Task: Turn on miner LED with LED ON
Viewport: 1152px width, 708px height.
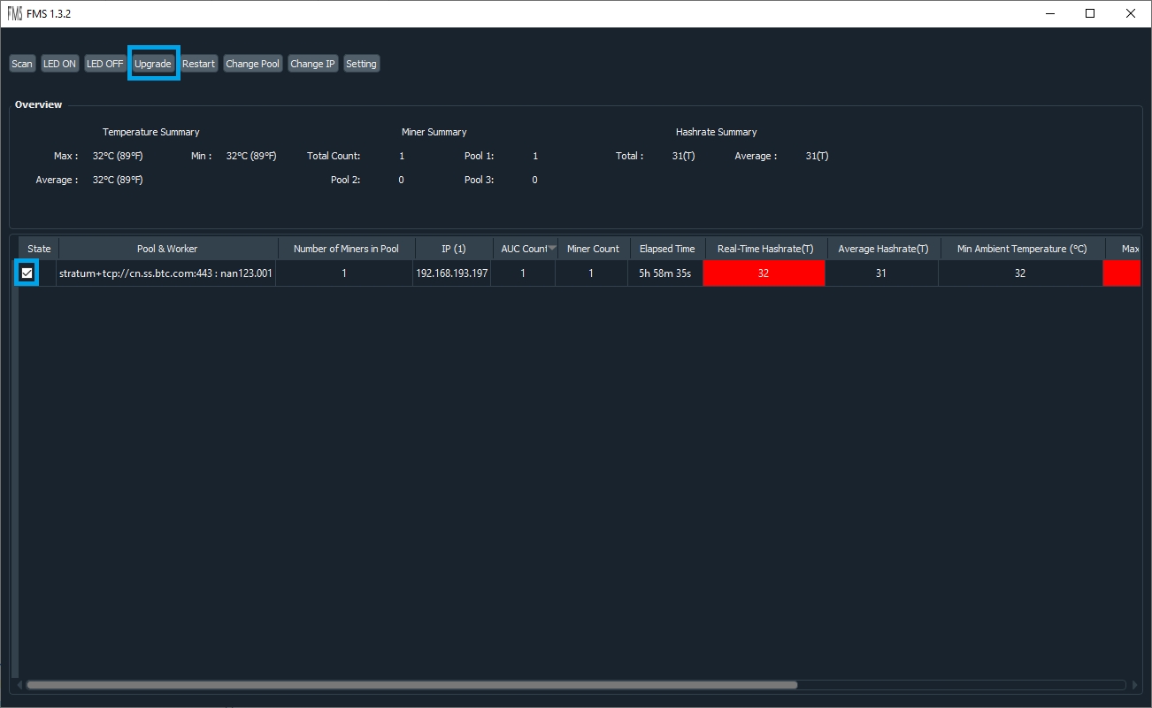Action: pyautogui.click(x=60, y=64)
